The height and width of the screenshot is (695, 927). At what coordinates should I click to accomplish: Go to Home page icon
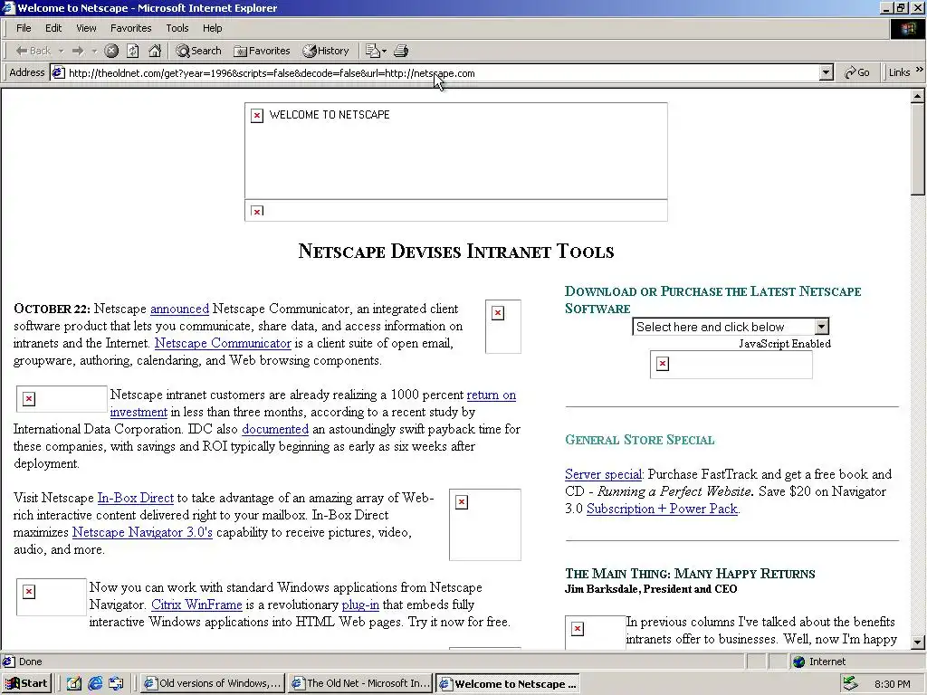point(155,51)
